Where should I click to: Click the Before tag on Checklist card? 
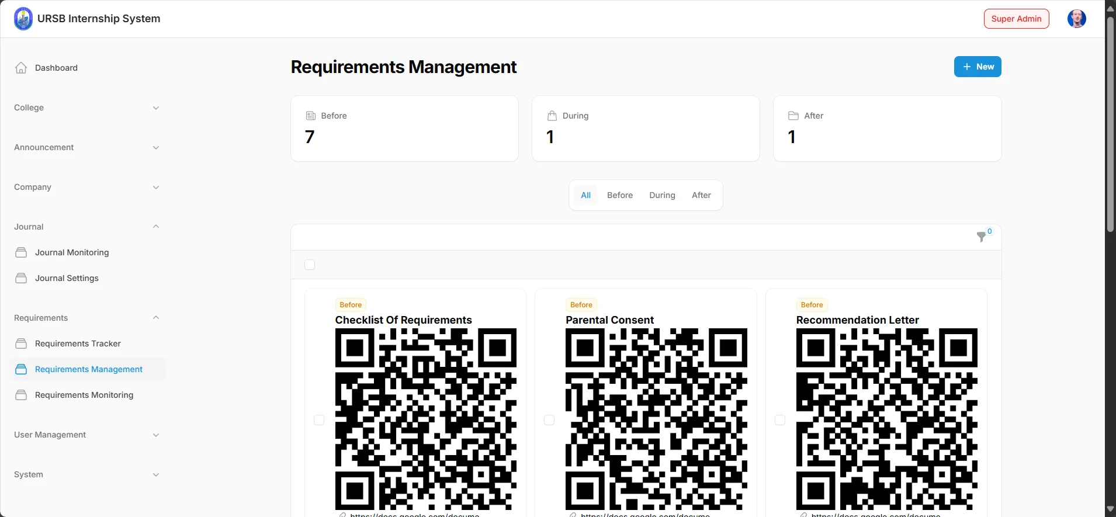(x=351, y=305)
